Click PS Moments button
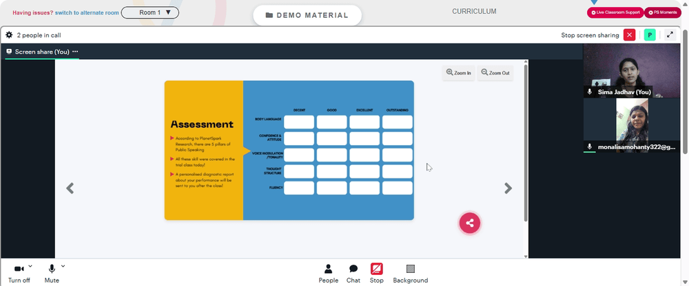 (663, 12)
